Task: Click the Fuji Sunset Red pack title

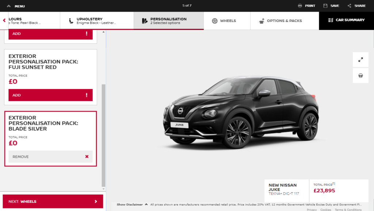Action: click(x=43, y=62)
